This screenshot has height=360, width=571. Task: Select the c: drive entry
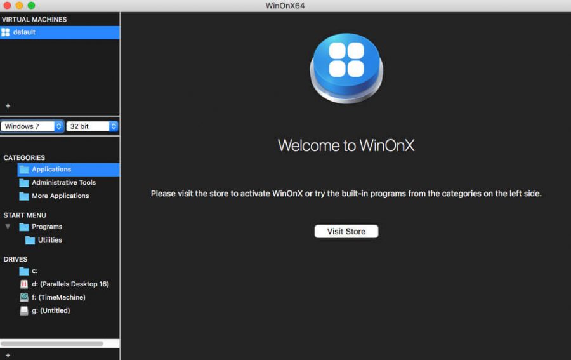tap(35, 271)
